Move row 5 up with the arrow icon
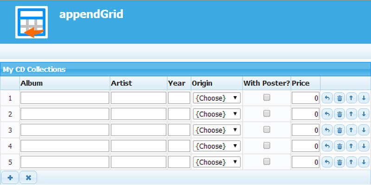This screenshot has height=185, width=371. [352, 162]
